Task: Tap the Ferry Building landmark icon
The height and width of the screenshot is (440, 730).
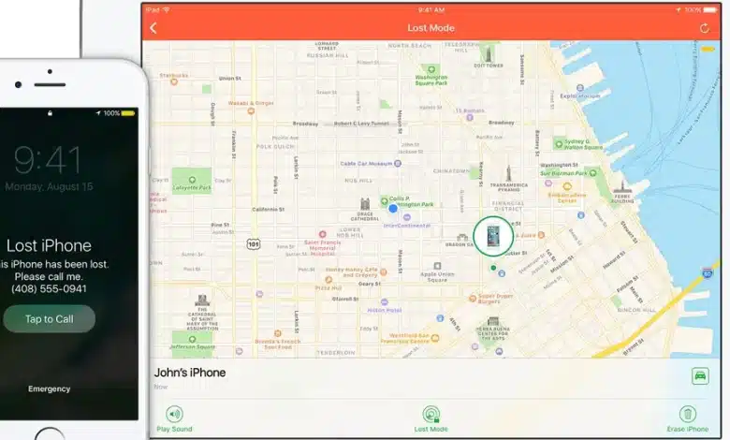Action: tap(621, 186)
